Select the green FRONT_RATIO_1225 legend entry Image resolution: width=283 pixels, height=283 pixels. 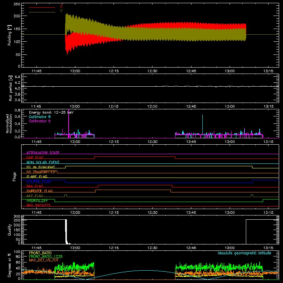pos(46,256)
